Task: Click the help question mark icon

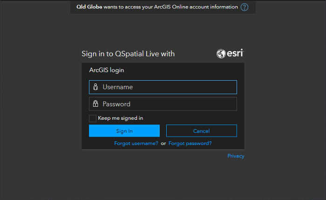Action: [x=244, y=7]
